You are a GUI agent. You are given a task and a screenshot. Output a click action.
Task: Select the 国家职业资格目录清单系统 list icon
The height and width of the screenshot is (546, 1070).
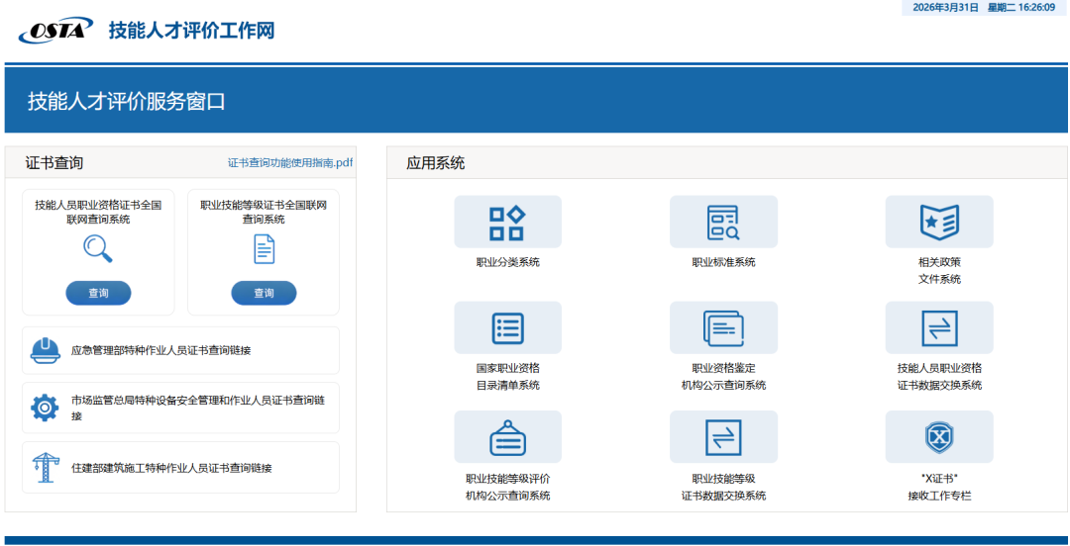tap(507, 328)
